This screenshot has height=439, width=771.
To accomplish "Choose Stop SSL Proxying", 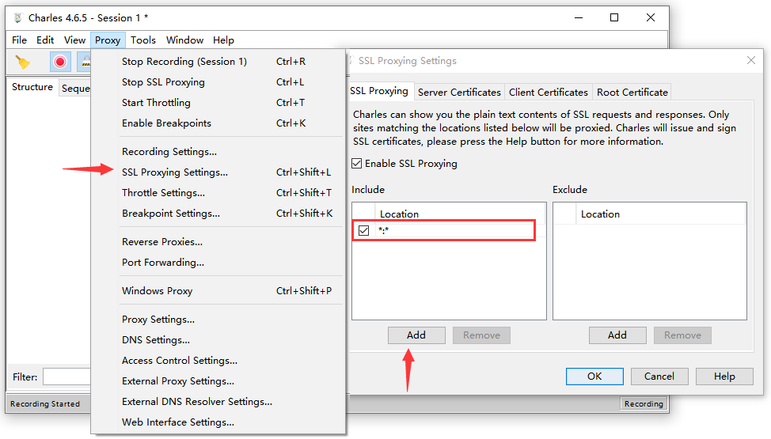I will tap(218, 82).
